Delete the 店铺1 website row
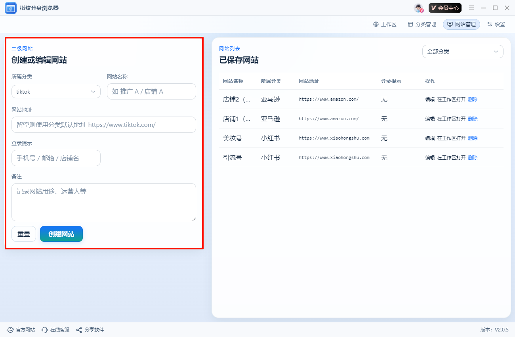This screenshot has height=337, width=515. tap(473, 119)
